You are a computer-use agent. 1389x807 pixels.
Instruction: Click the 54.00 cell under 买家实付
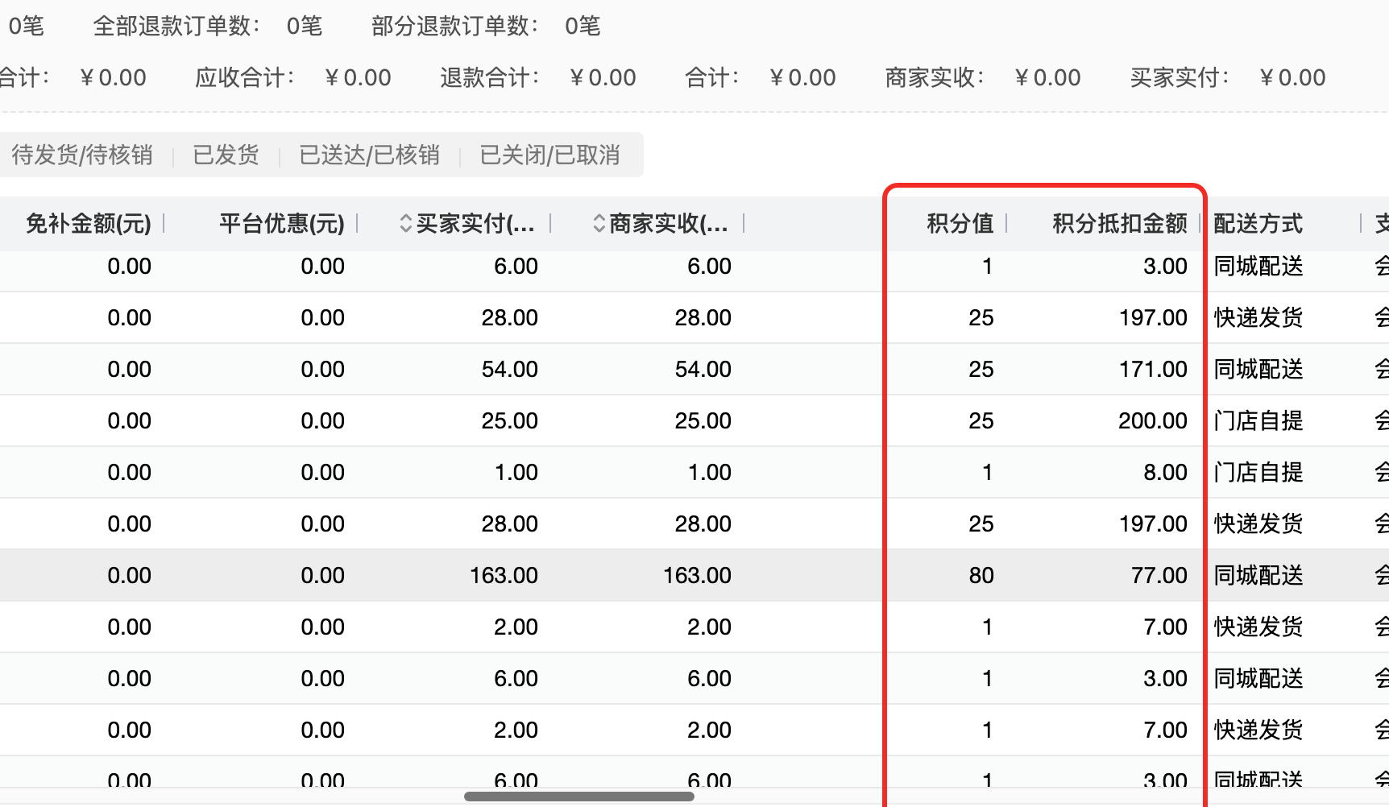[509, 369]
